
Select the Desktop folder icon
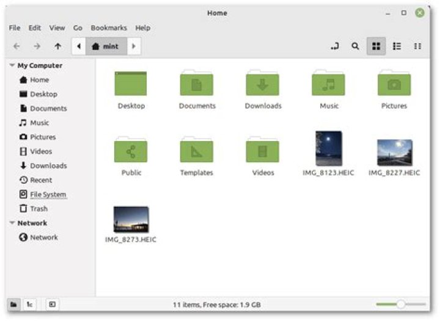point(131,84)
